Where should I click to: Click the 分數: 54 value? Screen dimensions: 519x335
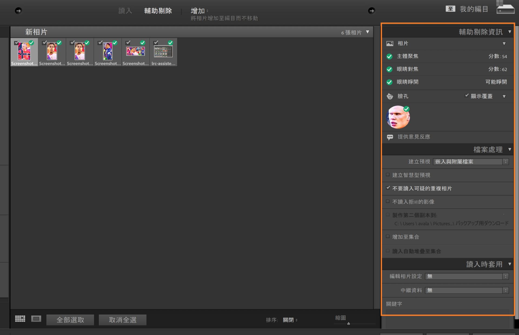[498, 56]
